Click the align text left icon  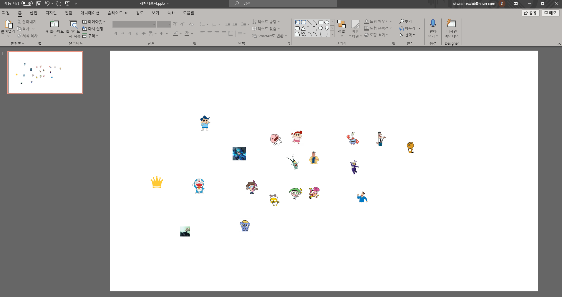(x=203, y=33)
